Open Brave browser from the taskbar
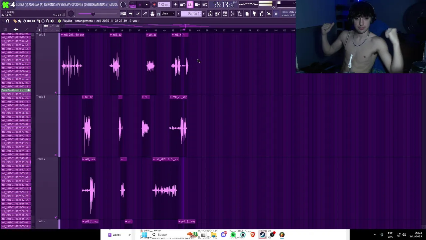426x240 pixels. 253,235
